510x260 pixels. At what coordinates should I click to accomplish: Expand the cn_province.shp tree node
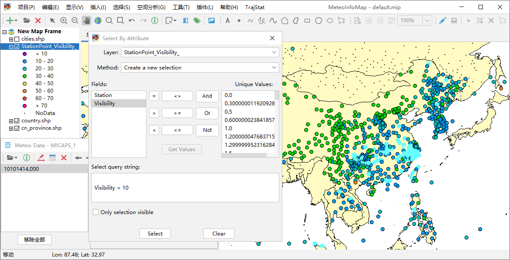[11, 128]
